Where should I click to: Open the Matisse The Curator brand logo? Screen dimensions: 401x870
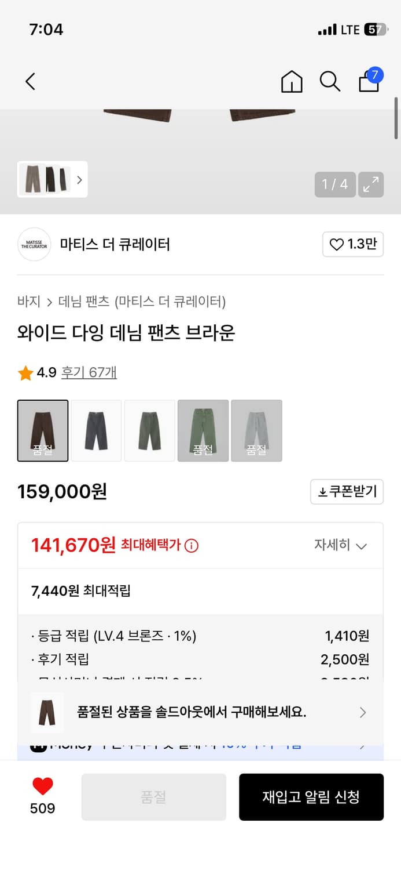(34, 244)
